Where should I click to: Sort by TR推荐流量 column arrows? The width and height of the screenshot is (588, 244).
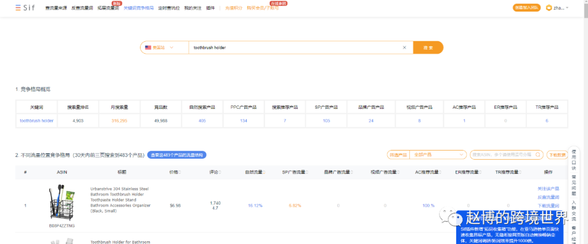click(520, 172)
